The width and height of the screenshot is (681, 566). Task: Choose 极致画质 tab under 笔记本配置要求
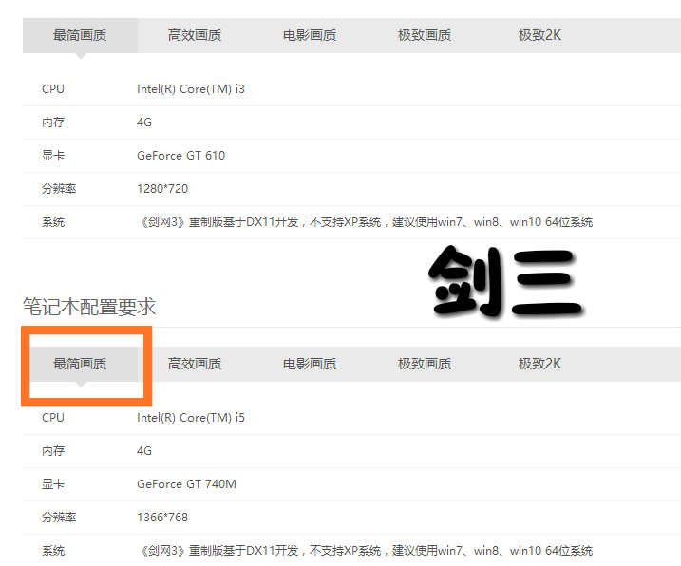[425, 364]
